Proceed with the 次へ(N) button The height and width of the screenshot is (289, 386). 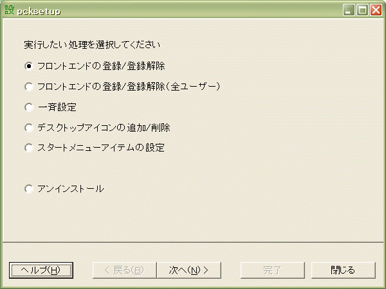[x=188, y=270]
